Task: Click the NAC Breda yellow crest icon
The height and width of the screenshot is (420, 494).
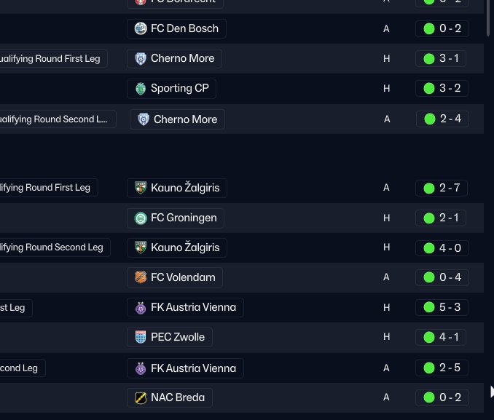Action: [141, 397]
